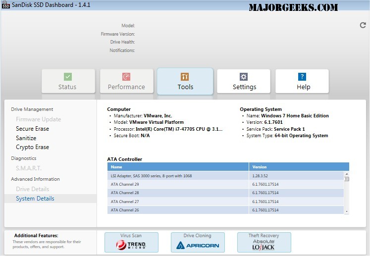Screen dimensions: 370x256
Task: Switch to the Status tab
Action: pos(68,81)
